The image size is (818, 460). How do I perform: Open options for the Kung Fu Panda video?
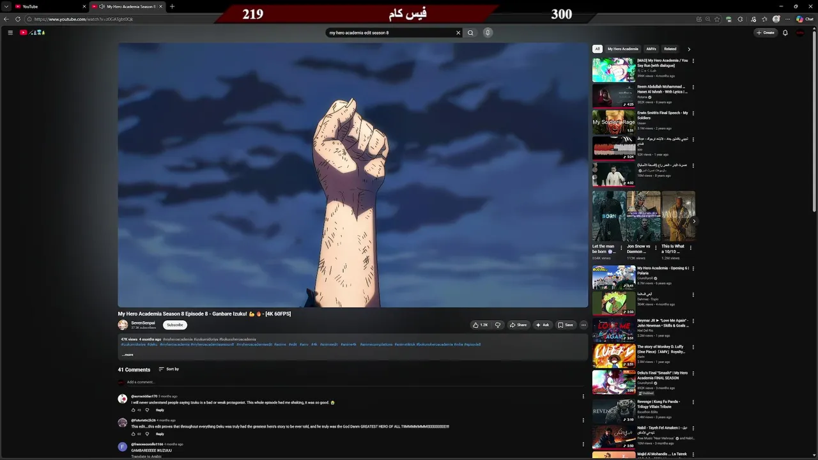(x=693, y=402)
